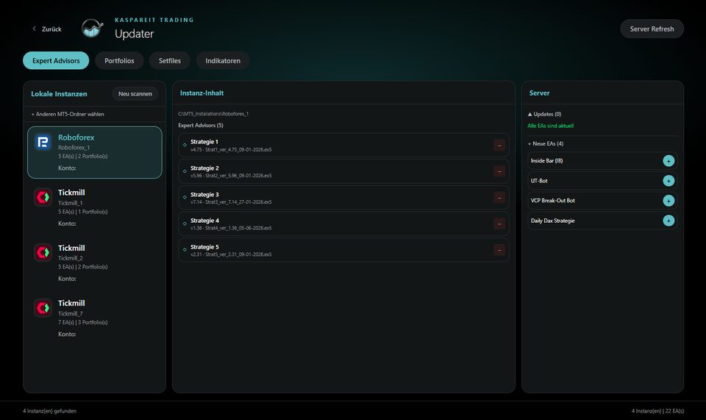Click the Server Refresh button
The height and width of the screenshot is (420, 706).
[x=652, y=29]
